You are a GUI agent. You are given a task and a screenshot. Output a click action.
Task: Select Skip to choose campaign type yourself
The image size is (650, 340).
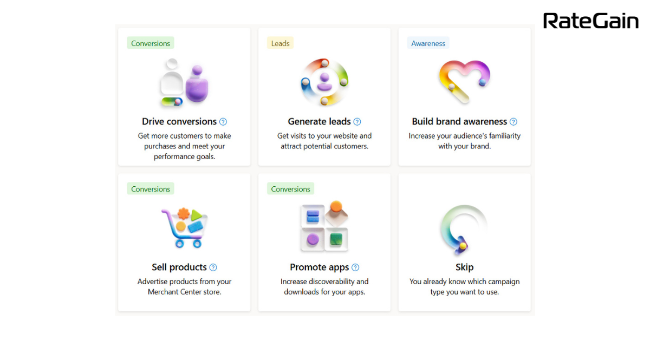click(465, 267)
